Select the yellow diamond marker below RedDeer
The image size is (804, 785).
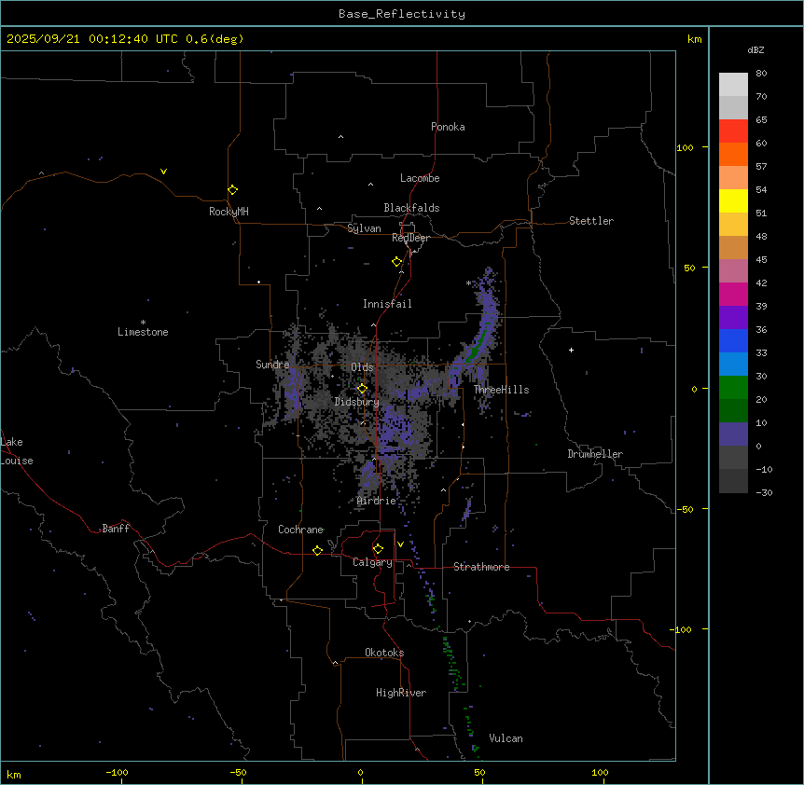[397, 262]
